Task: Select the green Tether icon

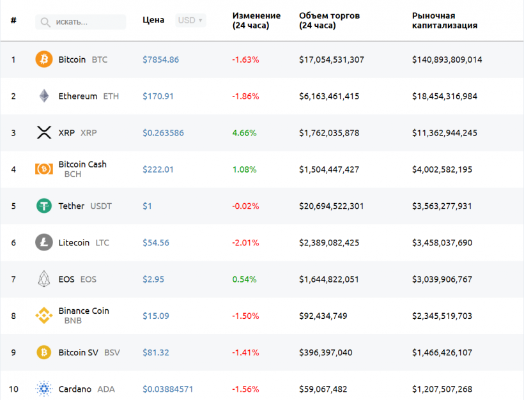Action: (x=43, y=206)
